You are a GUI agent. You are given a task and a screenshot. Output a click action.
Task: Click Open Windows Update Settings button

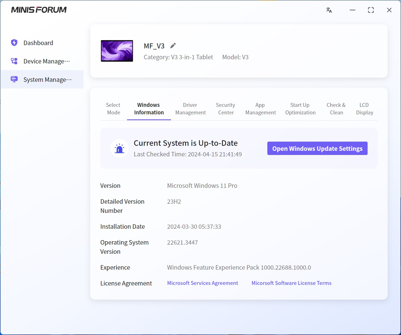click(x=317, y=148)
